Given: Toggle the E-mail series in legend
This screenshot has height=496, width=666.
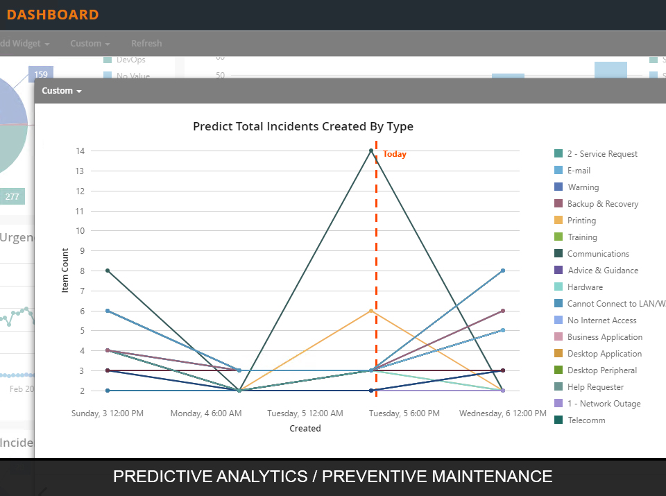Looking at the screenshot, I should pos(579,171).
